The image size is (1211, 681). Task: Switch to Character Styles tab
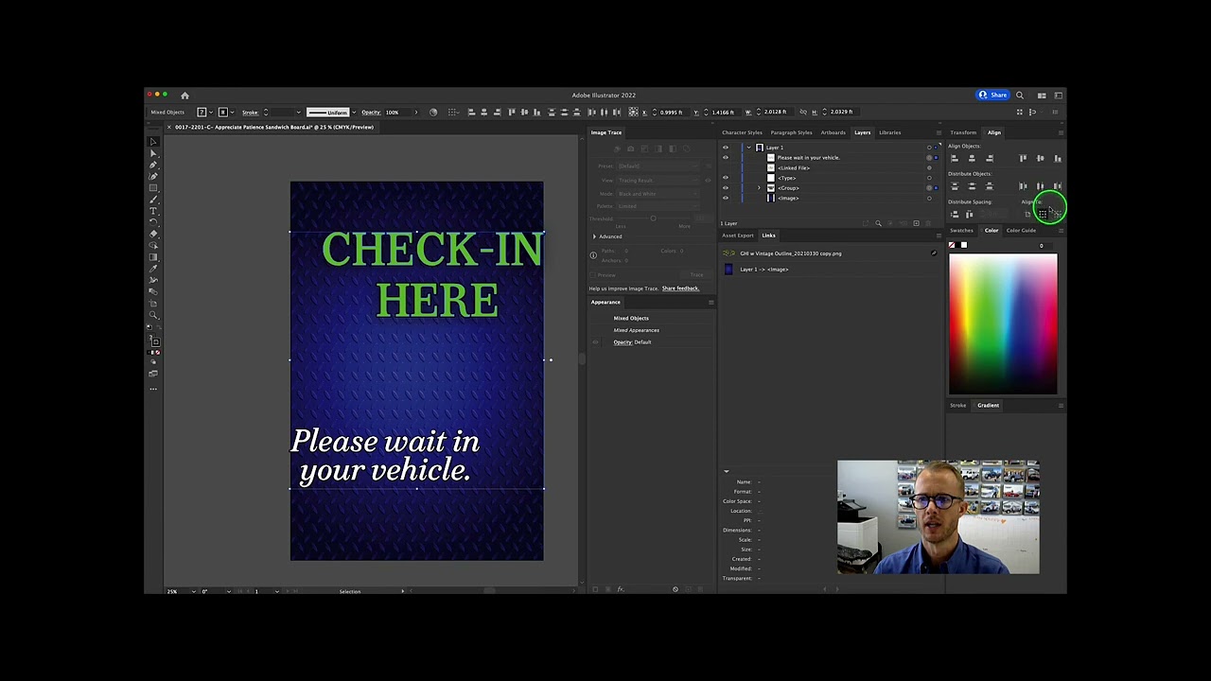[742, 133]
